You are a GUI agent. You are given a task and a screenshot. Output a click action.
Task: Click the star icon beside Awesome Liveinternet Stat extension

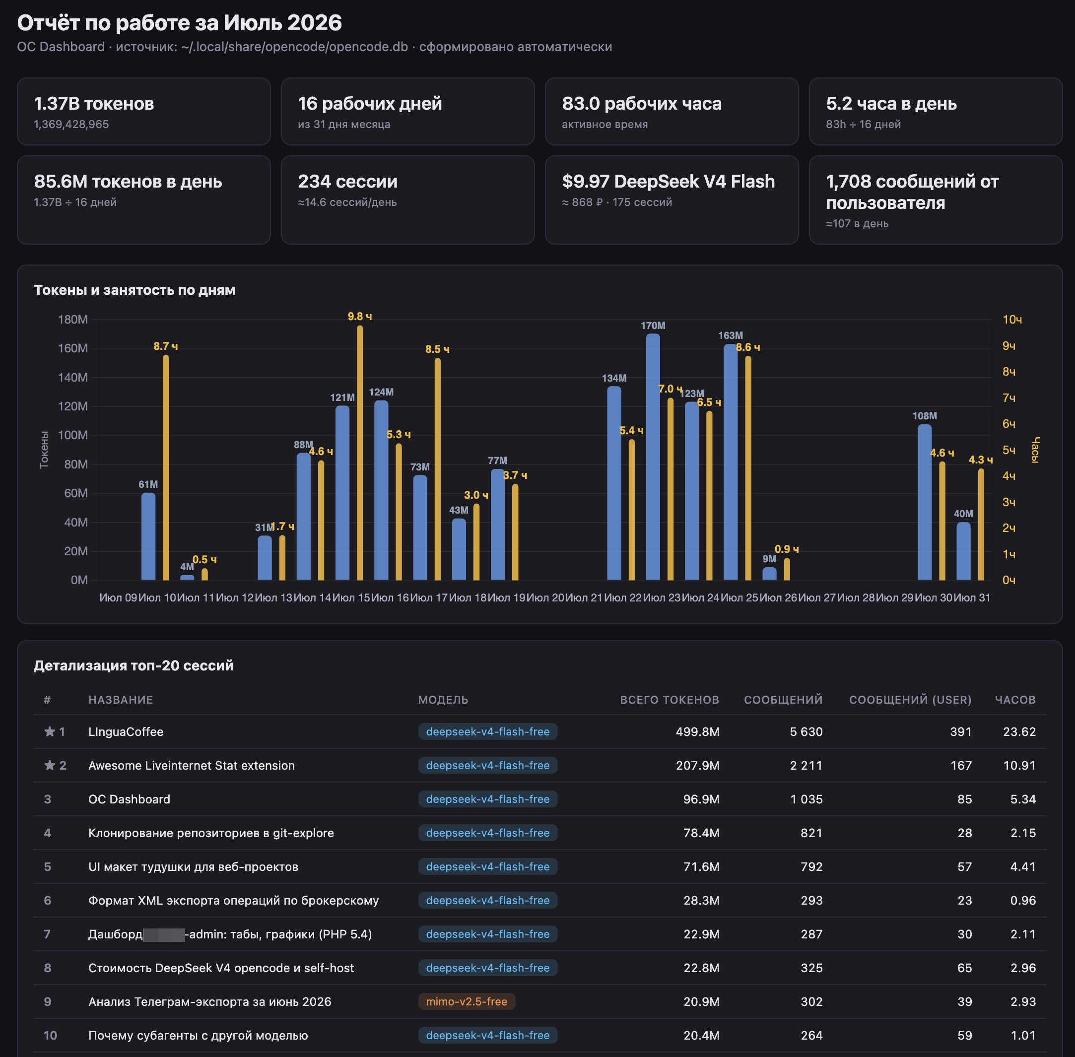tap(50, 766)
